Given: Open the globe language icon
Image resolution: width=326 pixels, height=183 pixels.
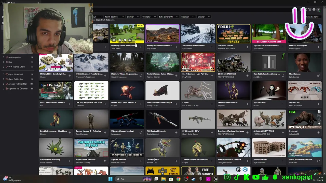Looking at the screenshot, I should tap(314, 10).
